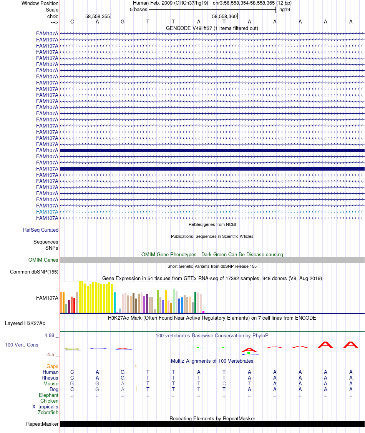Image resolution: width=365 pixels, height=433 pixels.
Task: Click position marker 58,558,360
Action: [x=224, y=16]
